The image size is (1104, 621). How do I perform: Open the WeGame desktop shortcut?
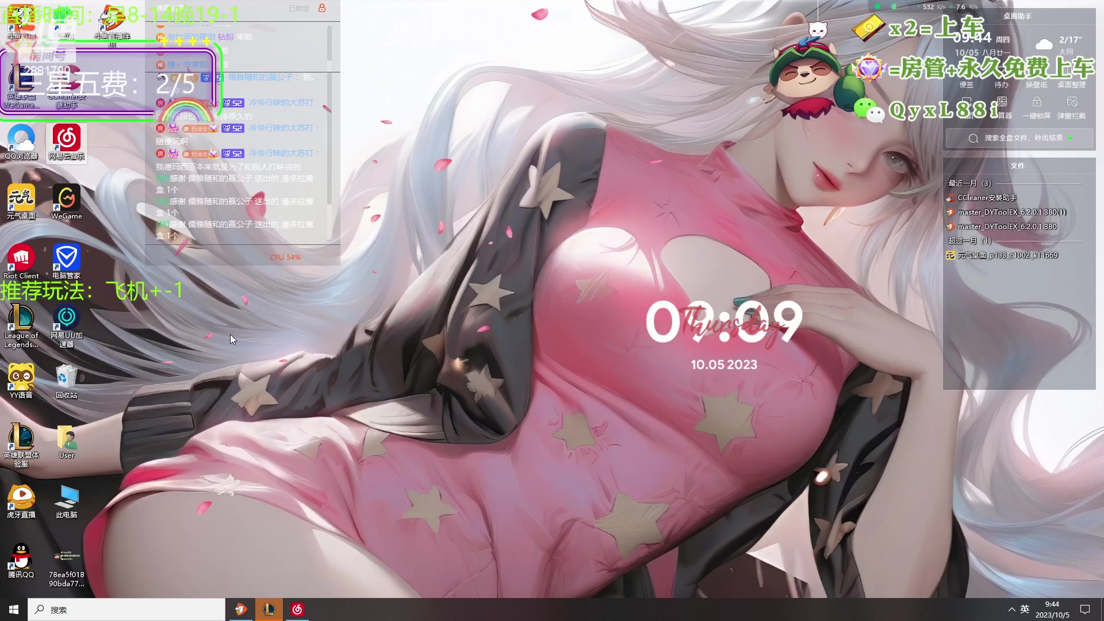pos(66,199)
